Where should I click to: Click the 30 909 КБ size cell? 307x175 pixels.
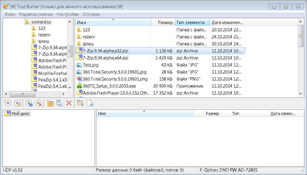pyautogui.click(x=163, y=86)
